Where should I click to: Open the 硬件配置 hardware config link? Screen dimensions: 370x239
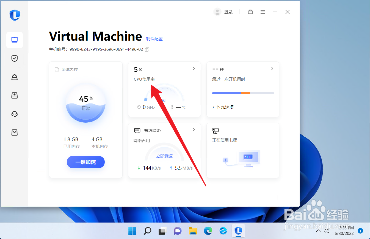[x=154, y=39]
